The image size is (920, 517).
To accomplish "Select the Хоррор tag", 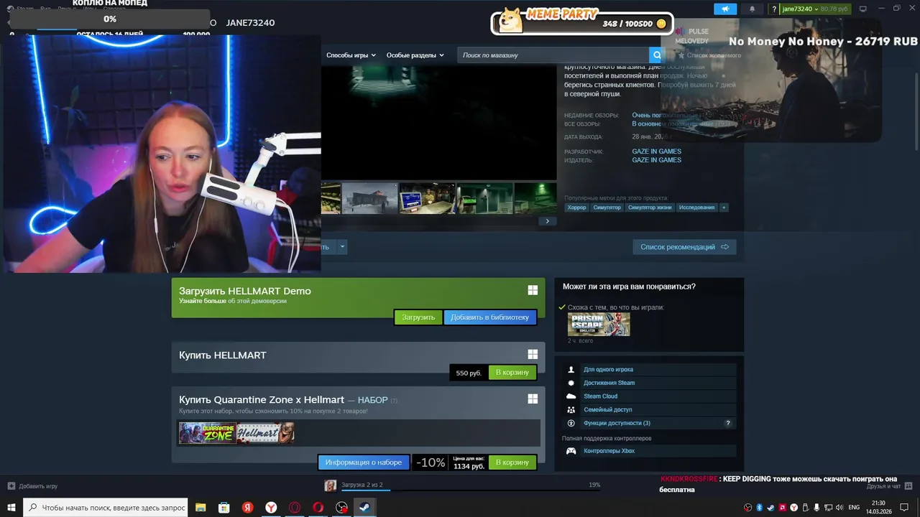I will tap(576, 208).
